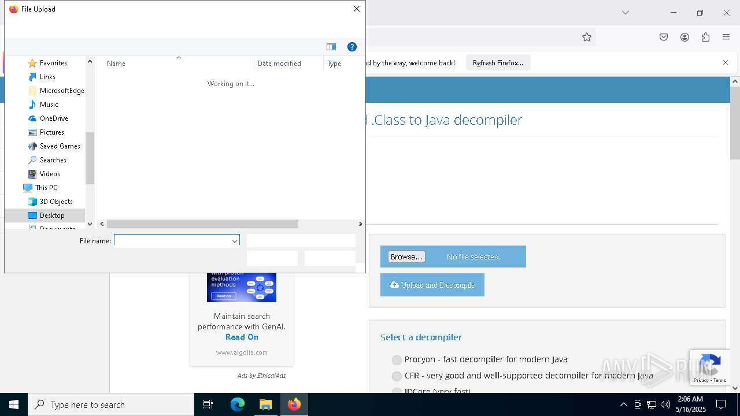Image resolution: width=740 pixels, height=416 pixels.
Task: Launch Microsoft Edge from taskbar
Action: coord(238,404)
